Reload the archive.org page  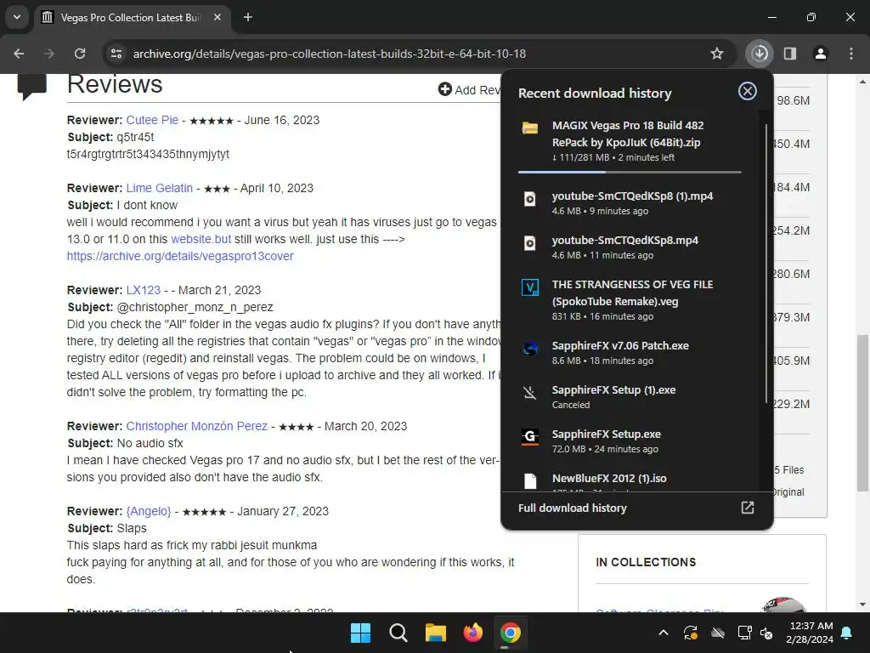pos(80,54)
